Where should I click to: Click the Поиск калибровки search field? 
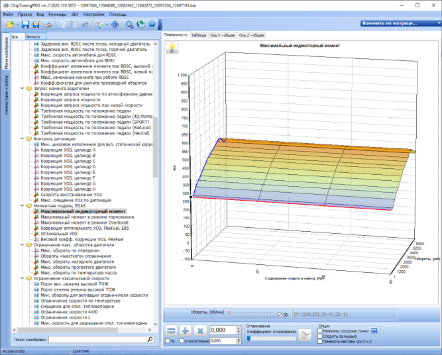click(x=97, y=340)
